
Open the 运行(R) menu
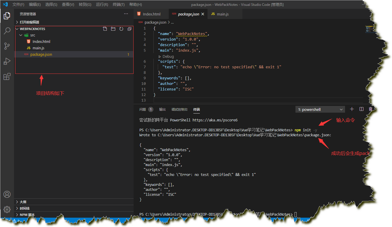[x=102, y=5]
